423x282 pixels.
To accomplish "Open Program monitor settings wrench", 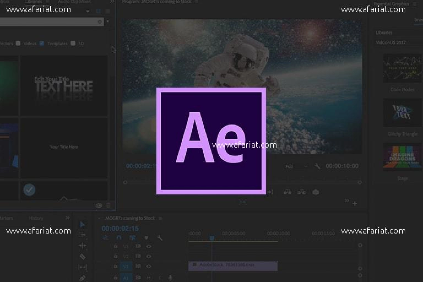I will pos(317,166).
